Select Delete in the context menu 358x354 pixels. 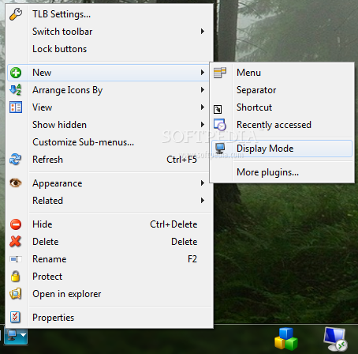[x=110, y=242]
